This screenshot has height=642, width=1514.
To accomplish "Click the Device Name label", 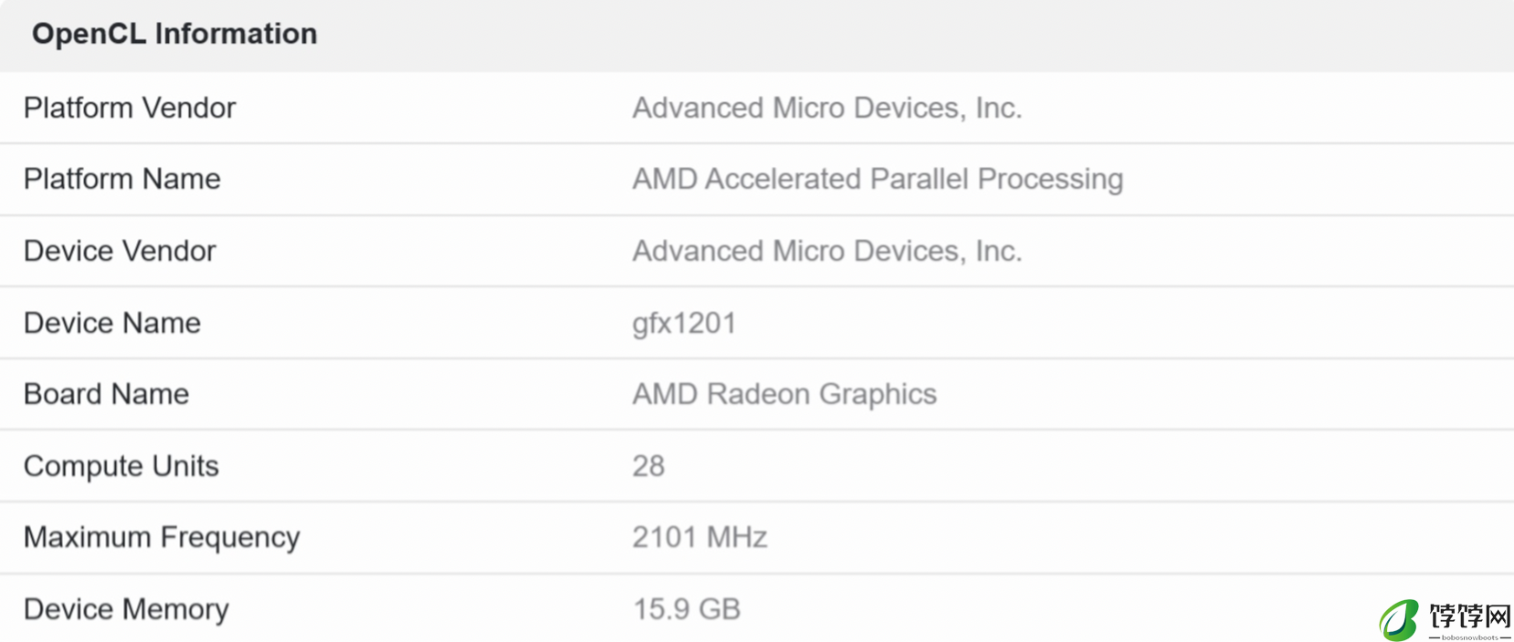I will 112,323.
